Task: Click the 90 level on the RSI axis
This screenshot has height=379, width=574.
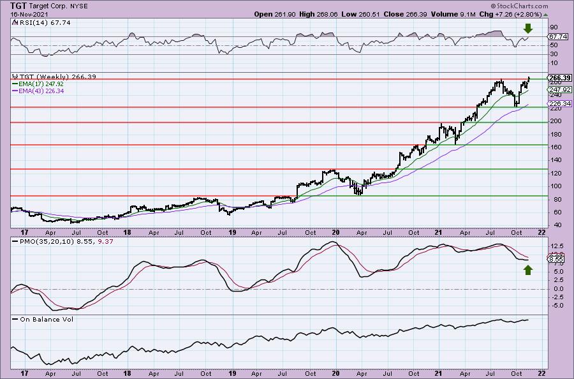Action: pyautogui.click(x=554, y=27)
